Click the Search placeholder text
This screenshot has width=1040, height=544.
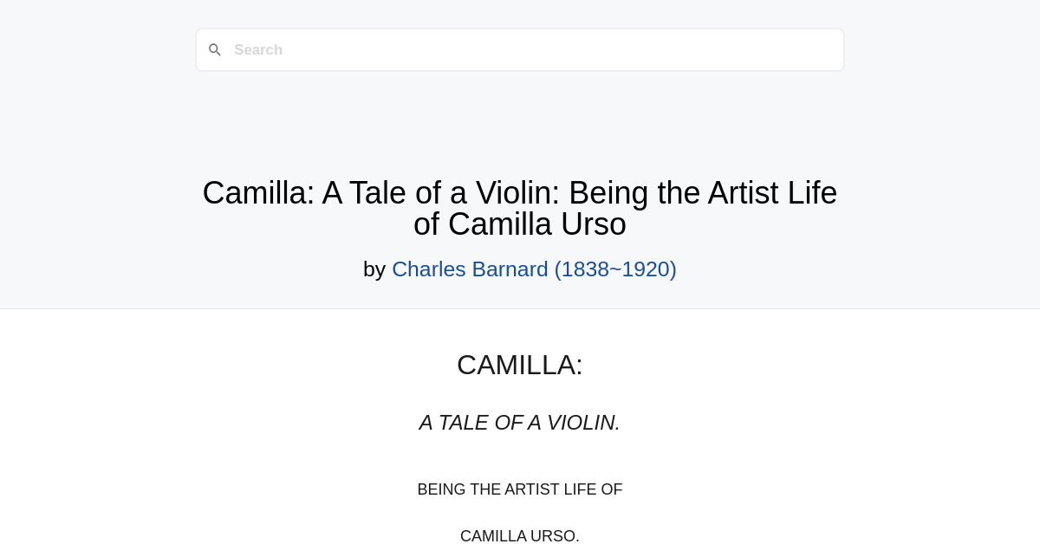[x=258, y=49]
